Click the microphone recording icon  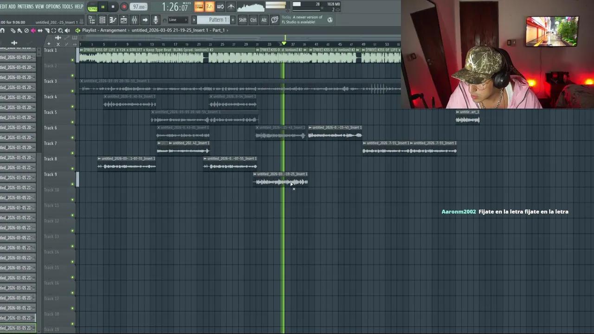coord(155,20)
